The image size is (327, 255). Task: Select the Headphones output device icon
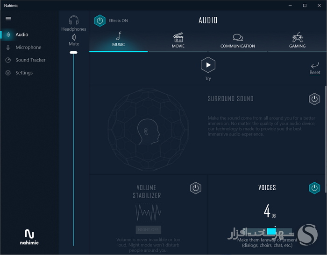coord(74,20)
